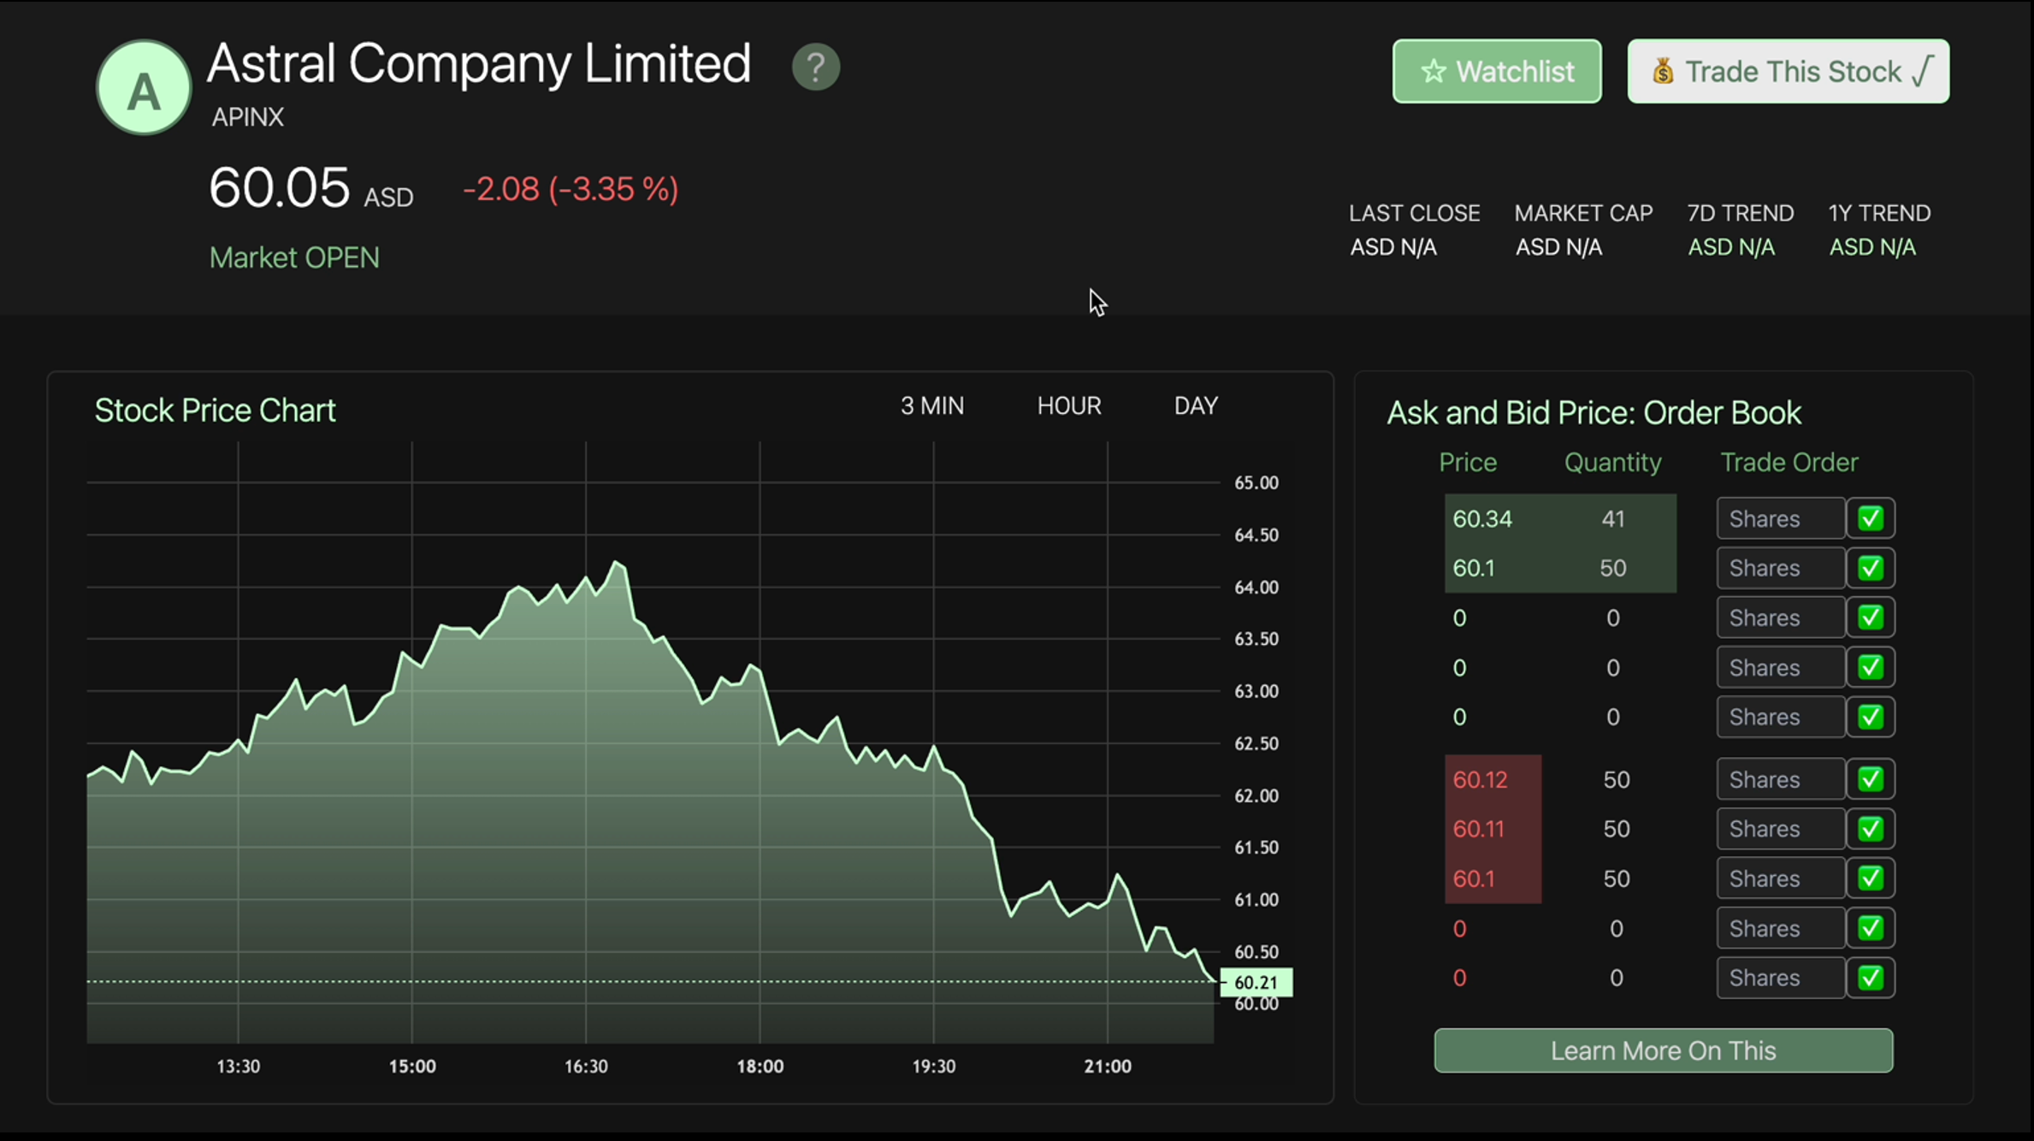The height and width of the screenshot is (1141, 2034).
Task: Click the Astral Company circular avatar logo
Action: pyautogui.click(x=142, y=87)
